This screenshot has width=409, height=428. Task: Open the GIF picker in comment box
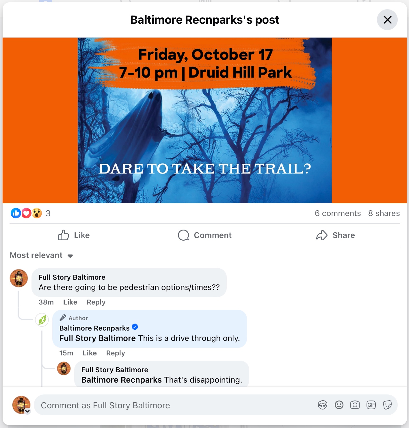tap(371, 405)
